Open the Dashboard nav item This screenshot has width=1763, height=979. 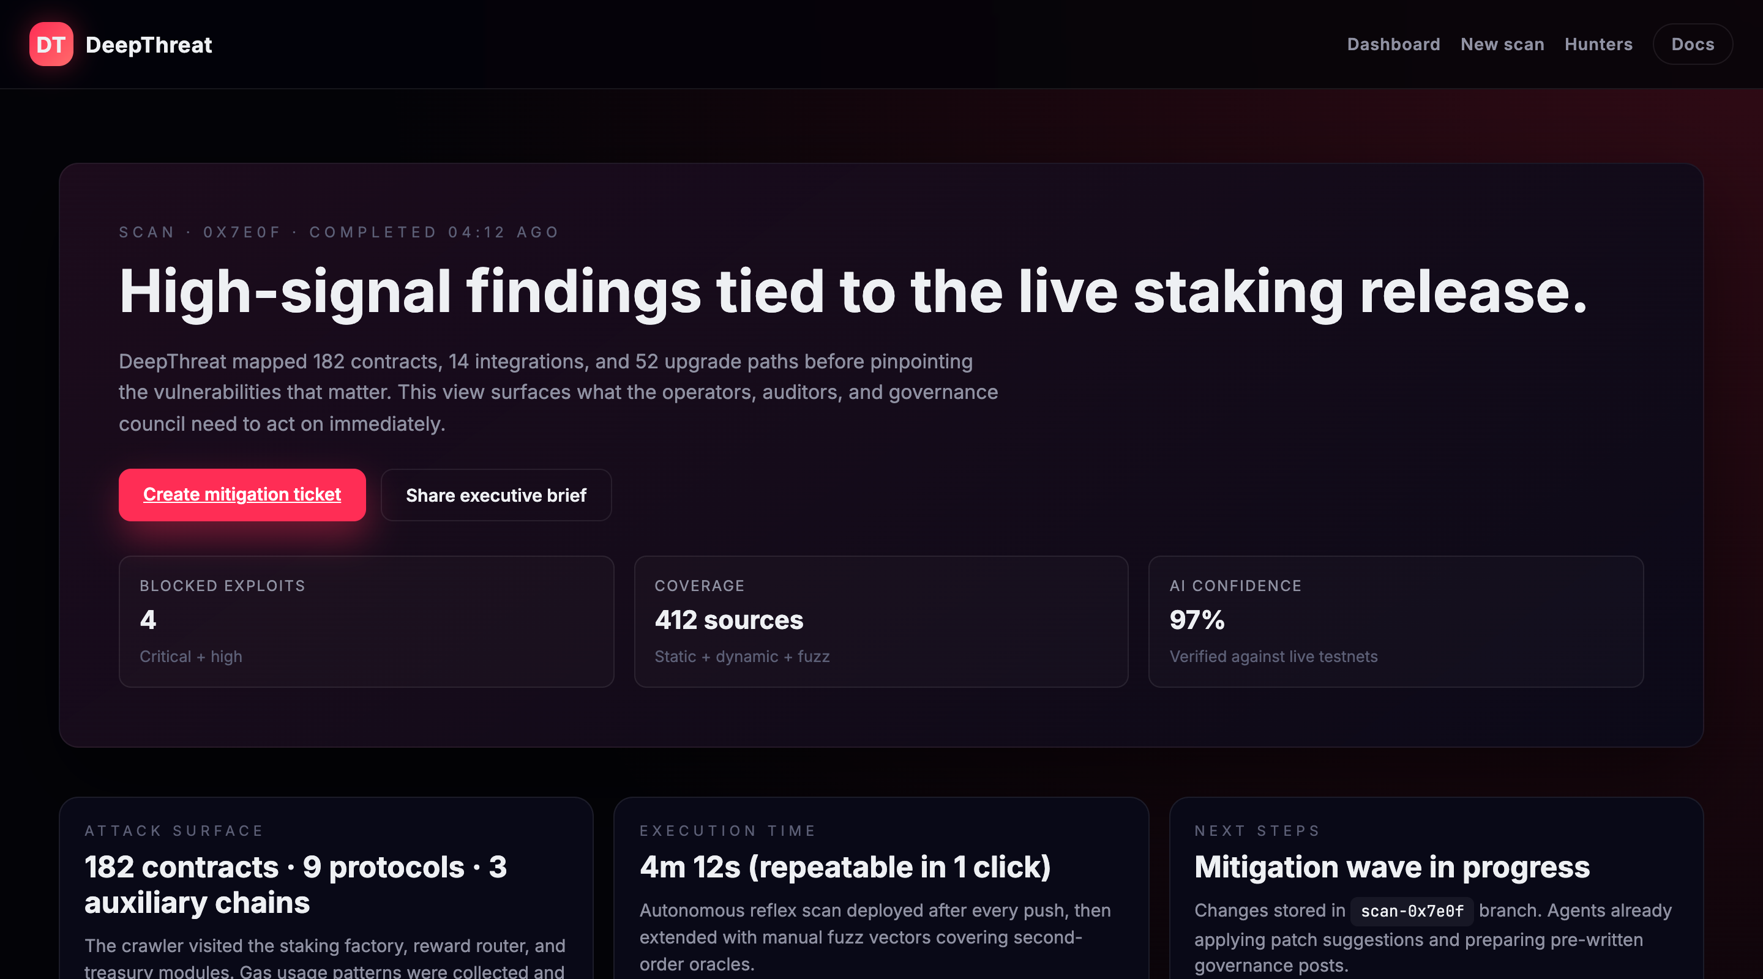point(1393,45)
